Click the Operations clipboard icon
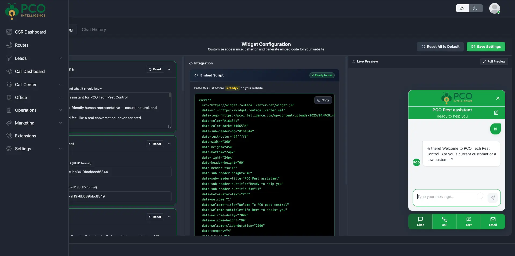 coord(9,110)
